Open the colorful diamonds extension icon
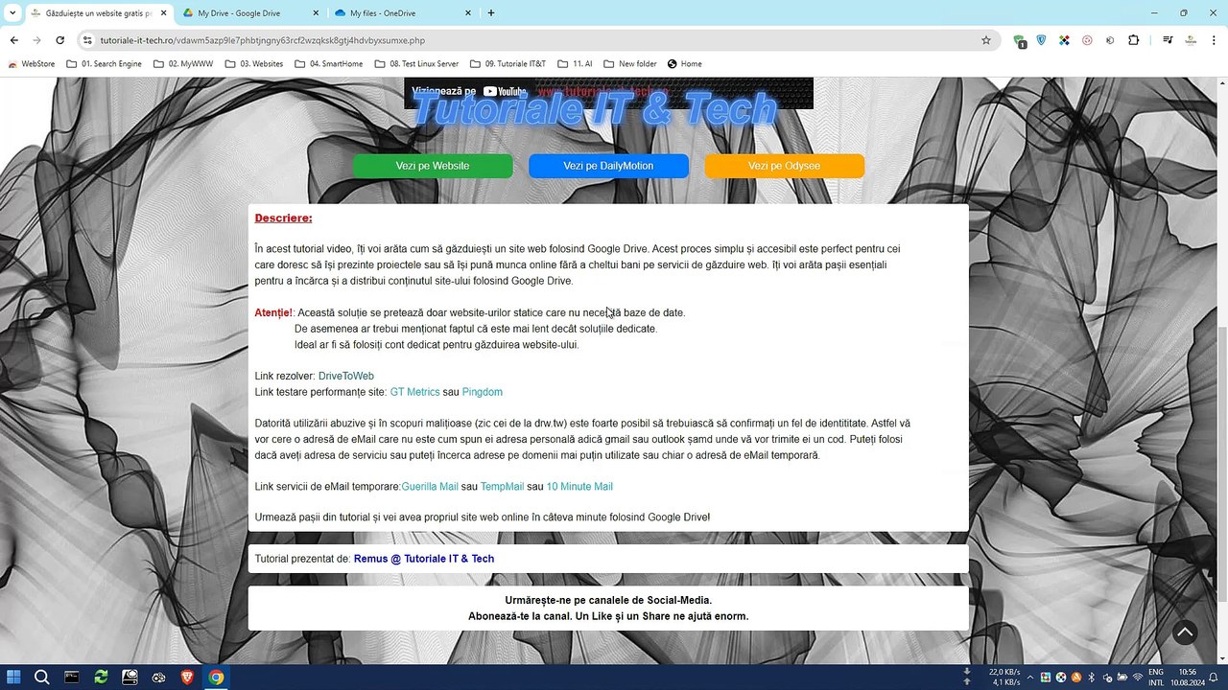Viewport: 1228px width, 690px height. [1064, 40]
